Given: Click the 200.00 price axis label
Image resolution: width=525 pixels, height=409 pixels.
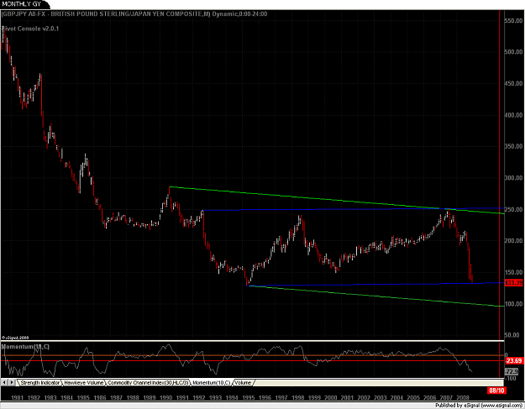Looking at the screenshot, I should tap(513, 241).
